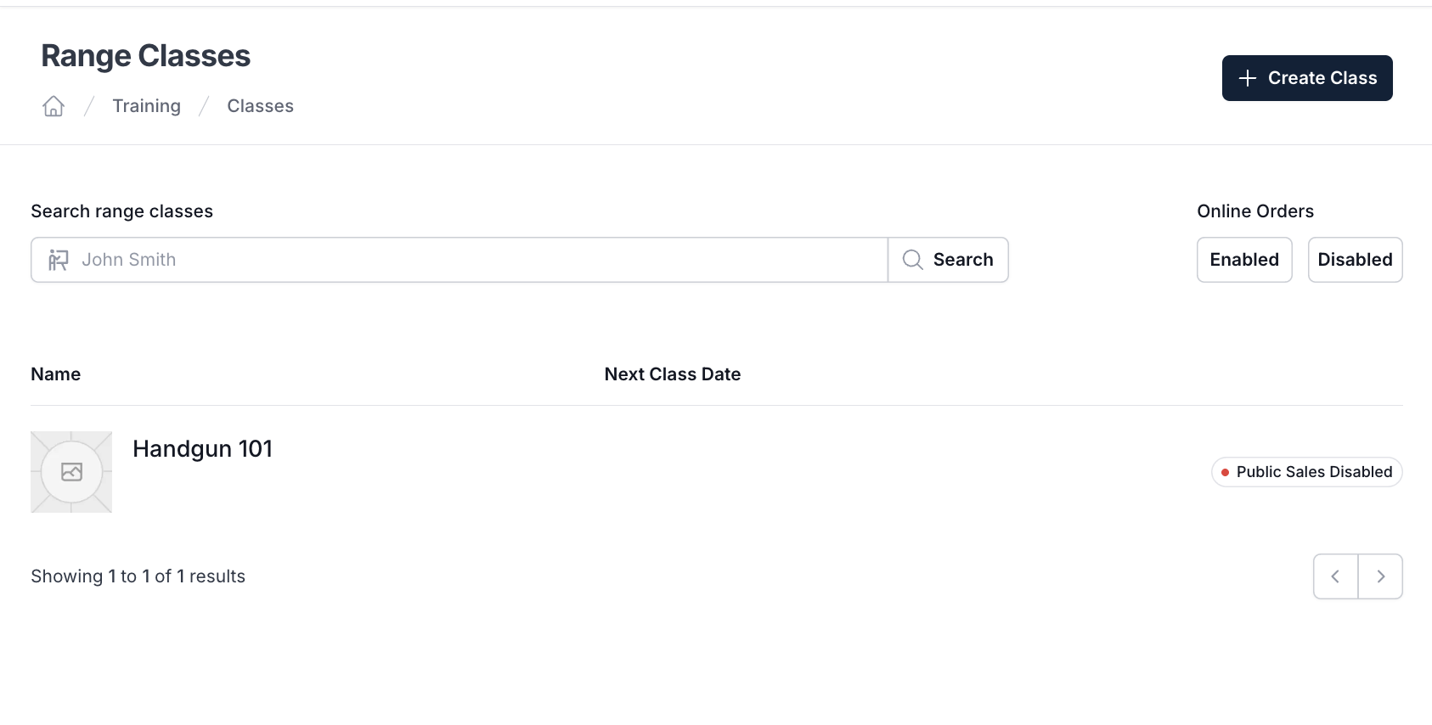Focus the search range classes field

(x=459, y=260)
